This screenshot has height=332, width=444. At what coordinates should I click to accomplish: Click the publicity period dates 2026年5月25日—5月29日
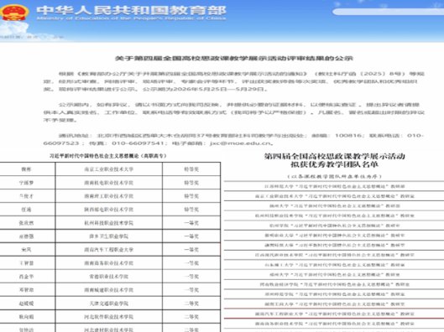click(219, 89)
